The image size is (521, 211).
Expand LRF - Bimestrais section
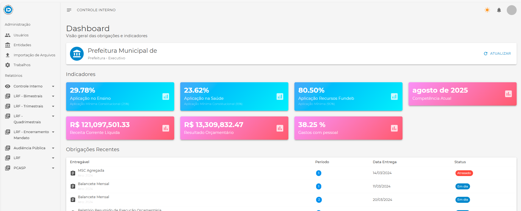[30, 96]
